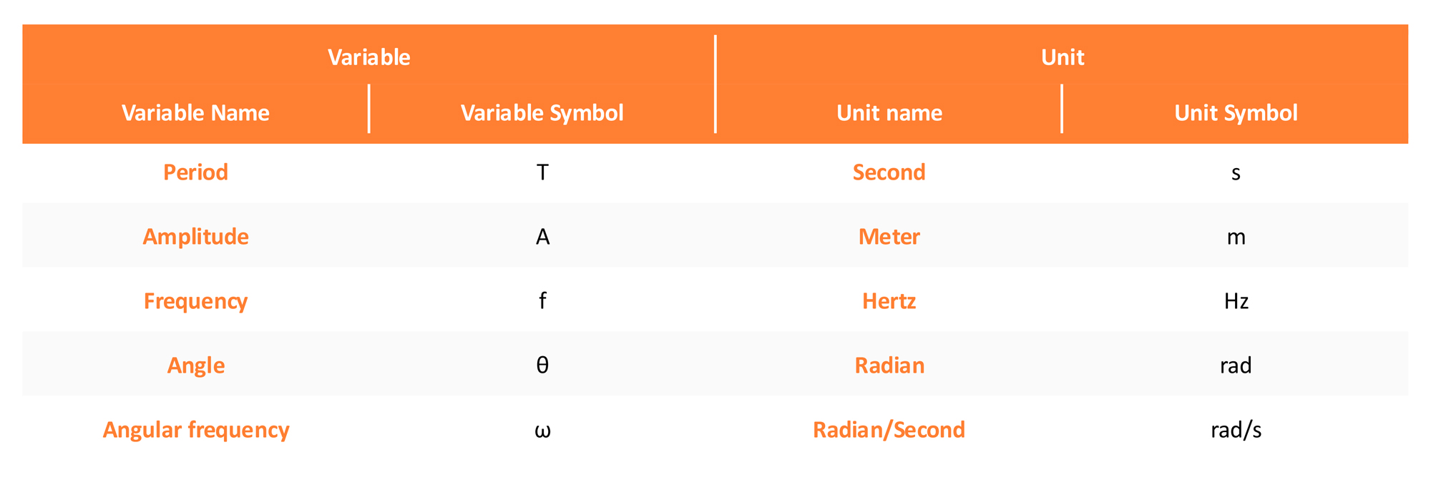Viewport: 1431px width, 490px height.
Task: Click the rad/s unit symbol cell
Action: tap(1236, 430)
